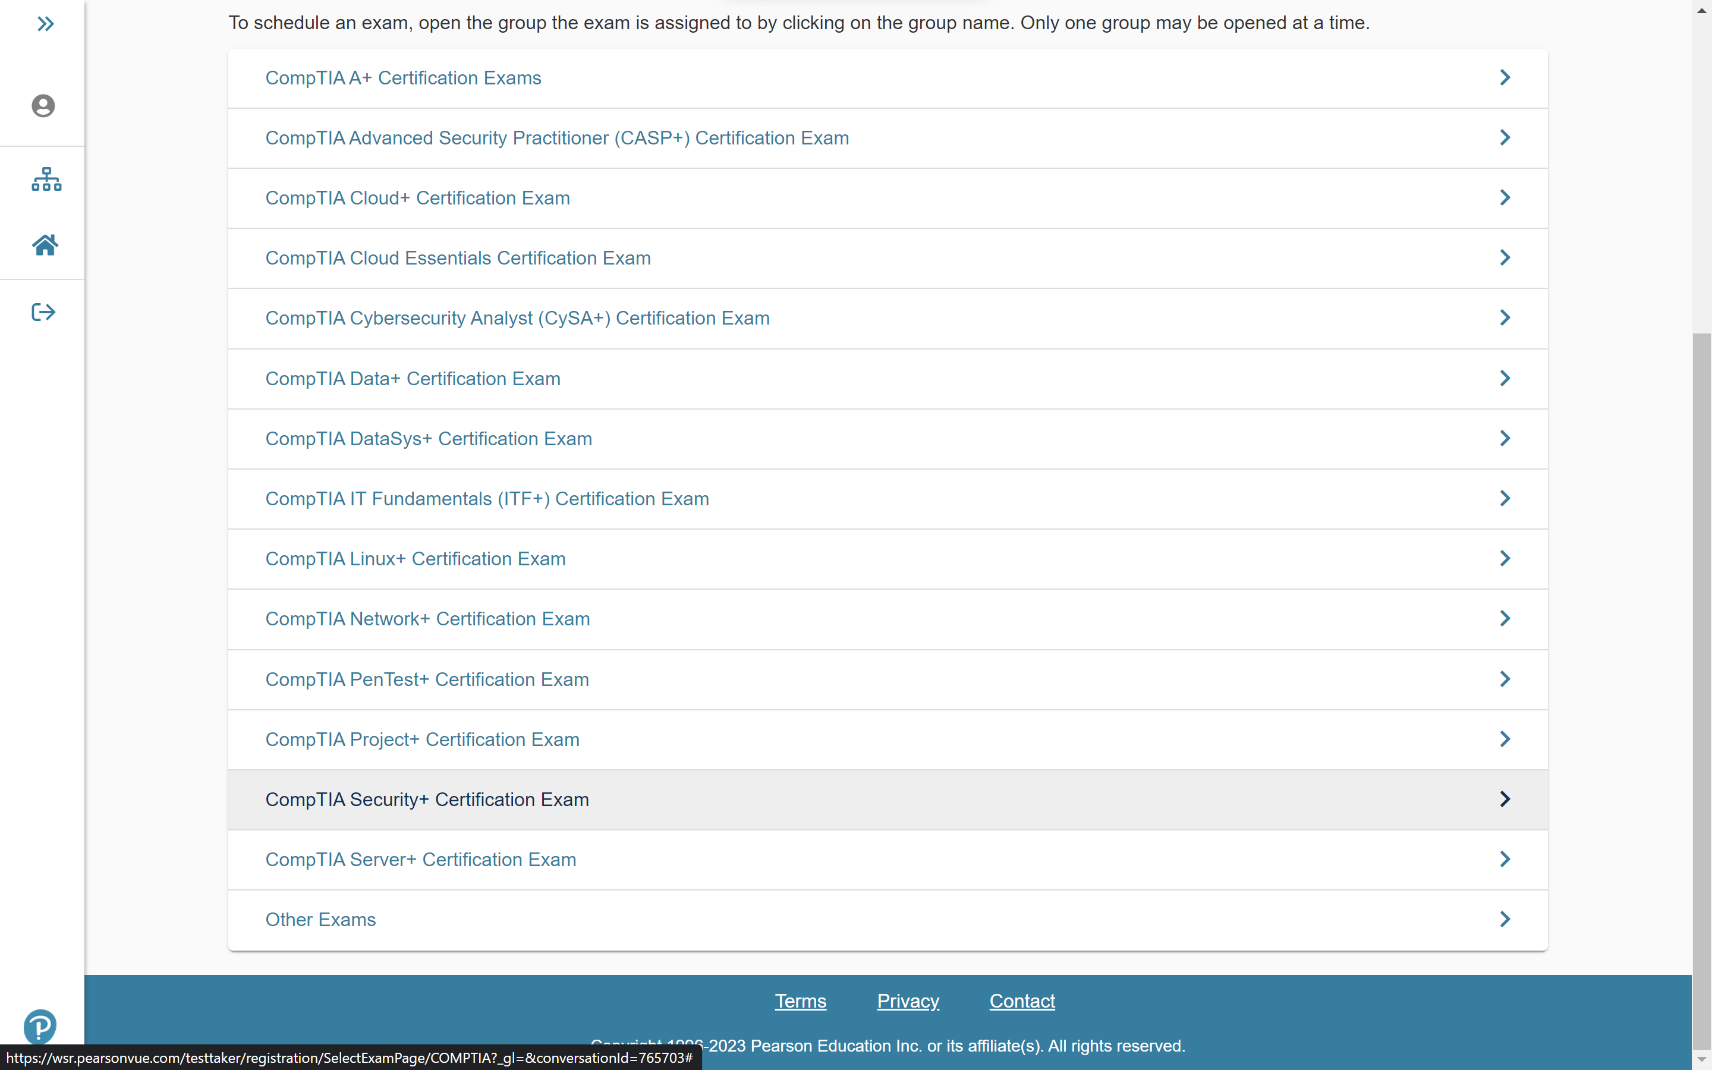Expand chevron on the Other Exams row
This screenshot has height=1070, width=1712.
pyautogui.click(x=1505, y=919)
